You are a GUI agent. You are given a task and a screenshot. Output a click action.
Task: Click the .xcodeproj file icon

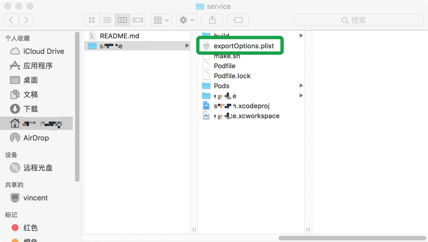pyautogui.click(x=206, y=106)
